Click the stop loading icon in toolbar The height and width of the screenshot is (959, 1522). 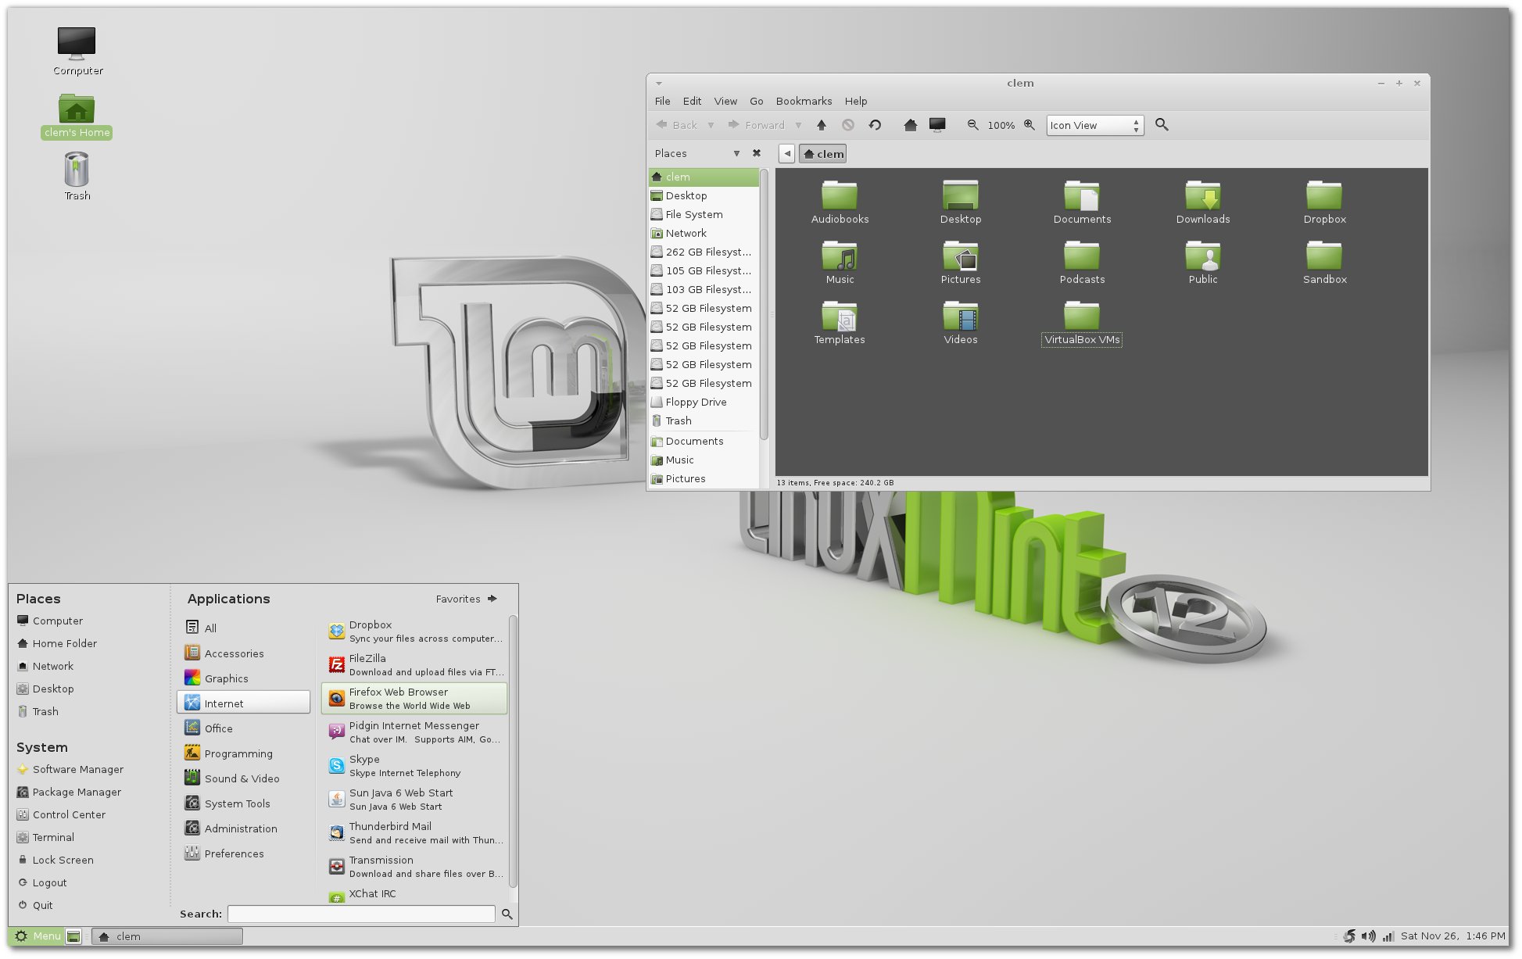click(x=848, y=125)
